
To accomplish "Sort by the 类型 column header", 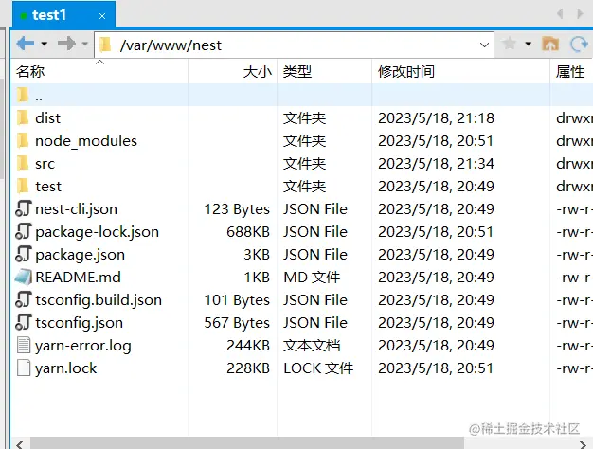I will point(325,71).
